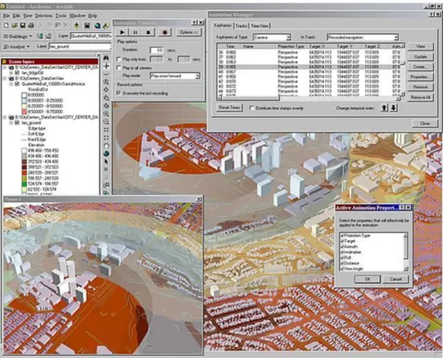Viewport: 443px width, 358px height.
Task: Open the 3D Buildings dropdown menu
Action: (x=17, y=36)
